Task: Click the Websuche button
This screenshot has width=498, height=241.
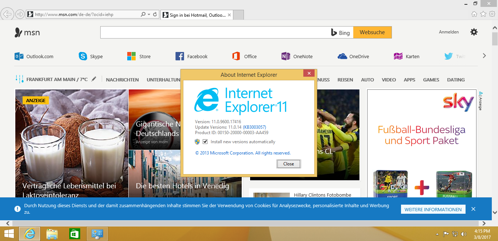Action: (372, 32)
